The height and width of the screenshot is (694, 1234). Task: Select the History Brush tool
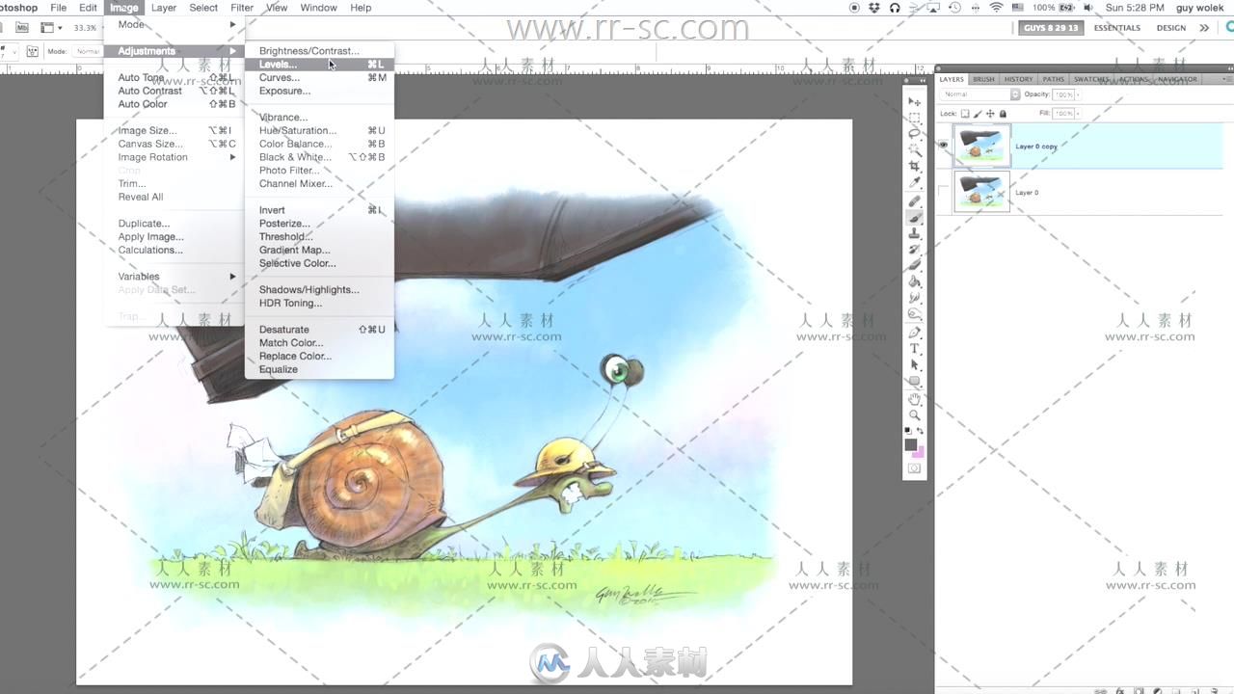click(915, 249)
